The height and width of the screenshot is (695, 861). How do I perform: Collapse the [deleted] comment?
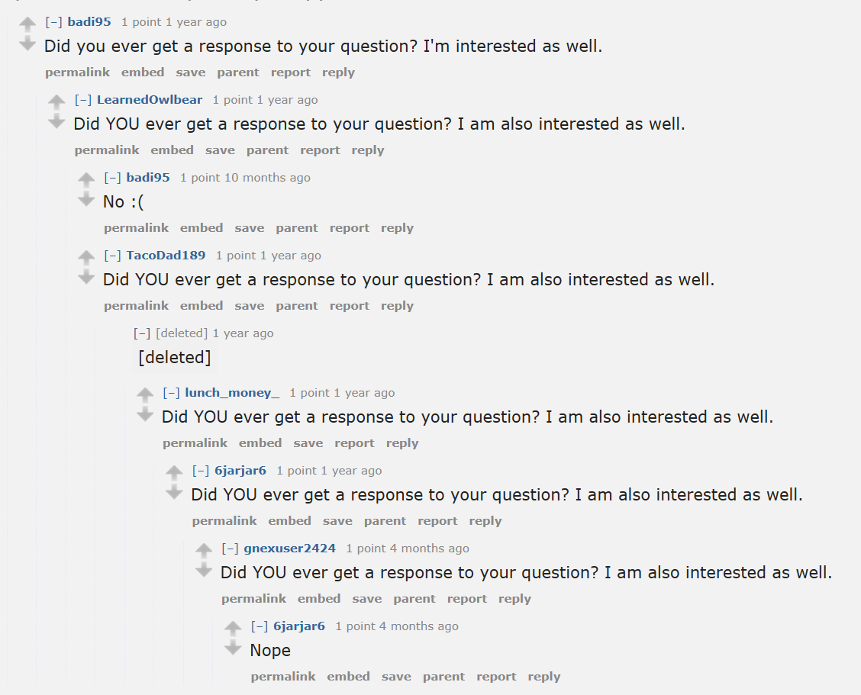(x=142, y=333)
